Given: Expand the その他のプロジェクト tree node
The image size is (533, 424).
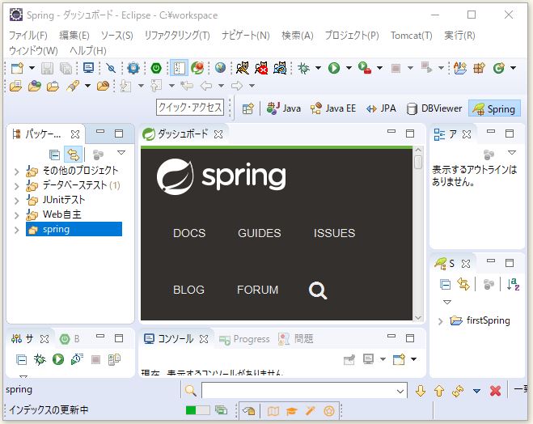Looking at the screenshot, I should [17, 172].
